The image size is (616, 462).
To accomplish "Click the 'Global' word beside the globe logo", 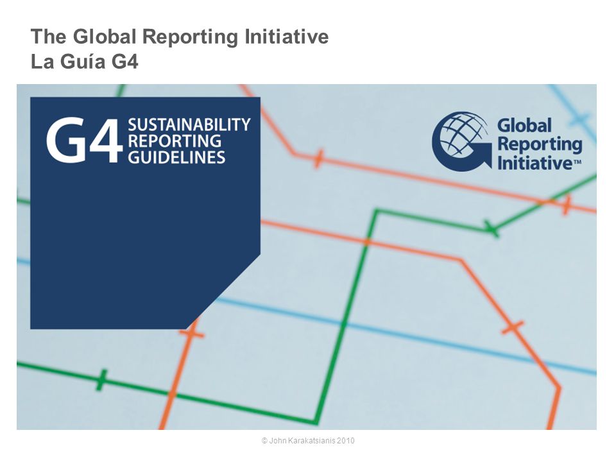I will 524,126.
